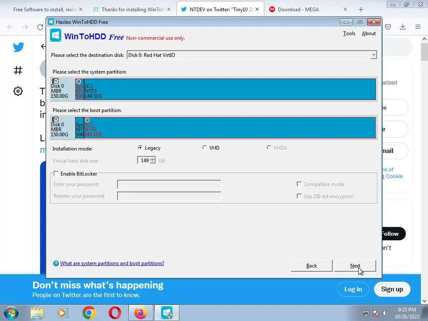The height and width of the screenshot is (321, 428).
Task: Select the Sys partition radio in system row
Action: point(79,82)
